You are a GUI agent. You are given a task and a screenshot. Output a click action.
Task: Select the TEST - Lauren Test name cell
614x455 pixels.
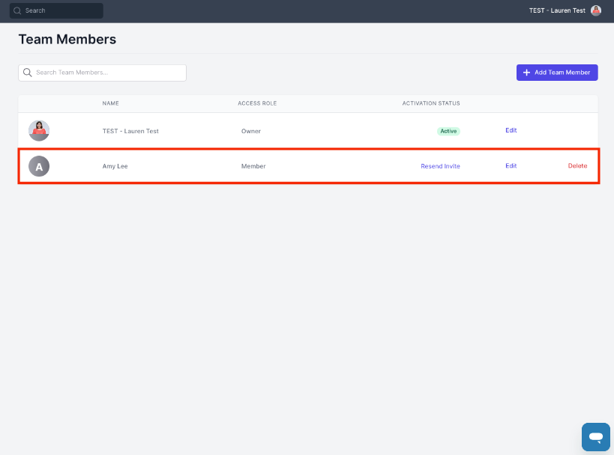pyautogui.click(x=130, y=131)
